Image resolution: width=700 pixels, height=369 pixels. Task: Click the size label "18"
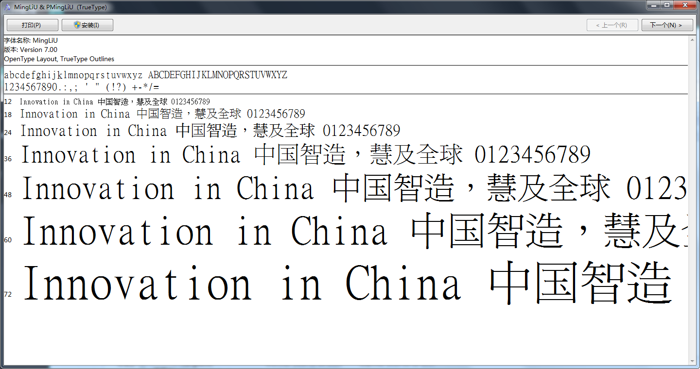tap(8, 115)
